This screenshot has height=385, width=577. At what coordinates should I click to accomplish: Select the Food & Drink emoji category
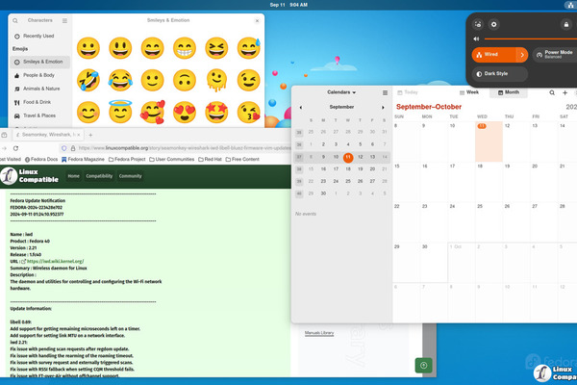(x=38, y=101)
